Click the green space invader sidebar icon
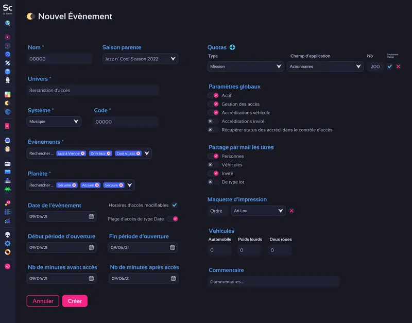The image size is (412, 323). (x=8, y=189)
